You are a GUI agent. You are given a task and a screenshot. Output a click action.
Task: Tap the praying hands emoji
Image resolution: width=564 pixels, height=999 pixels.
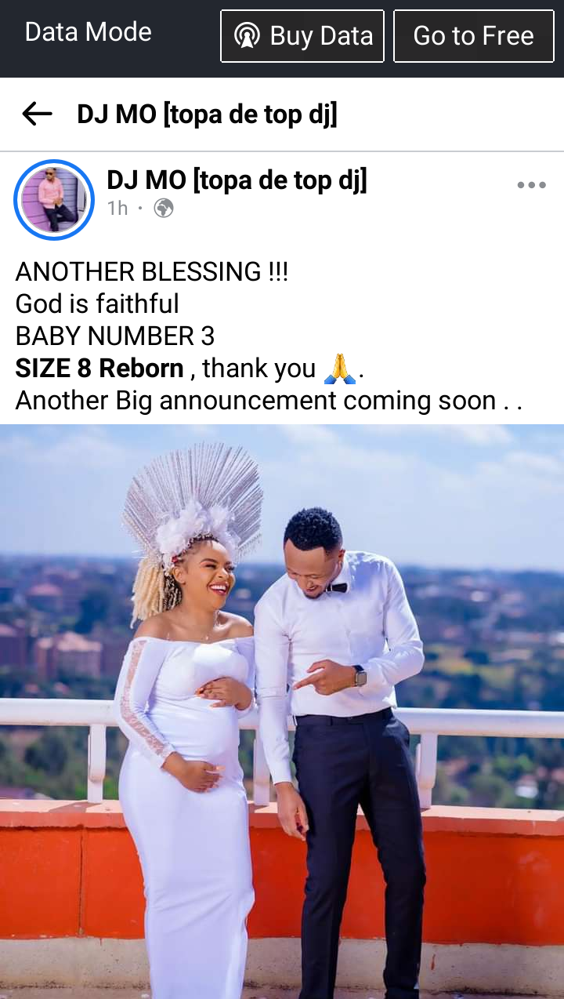[340, 368]
